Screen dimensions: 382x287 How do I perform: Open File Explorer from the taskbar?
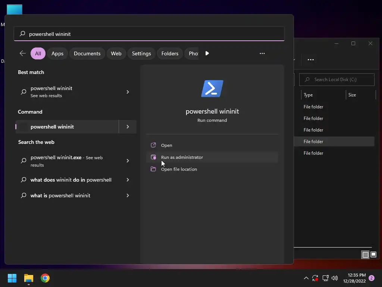tap(28, 278)
